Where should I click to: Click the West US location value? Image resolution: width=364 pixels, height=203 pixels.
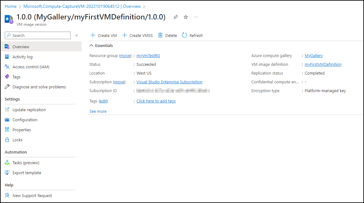(144, 73)
